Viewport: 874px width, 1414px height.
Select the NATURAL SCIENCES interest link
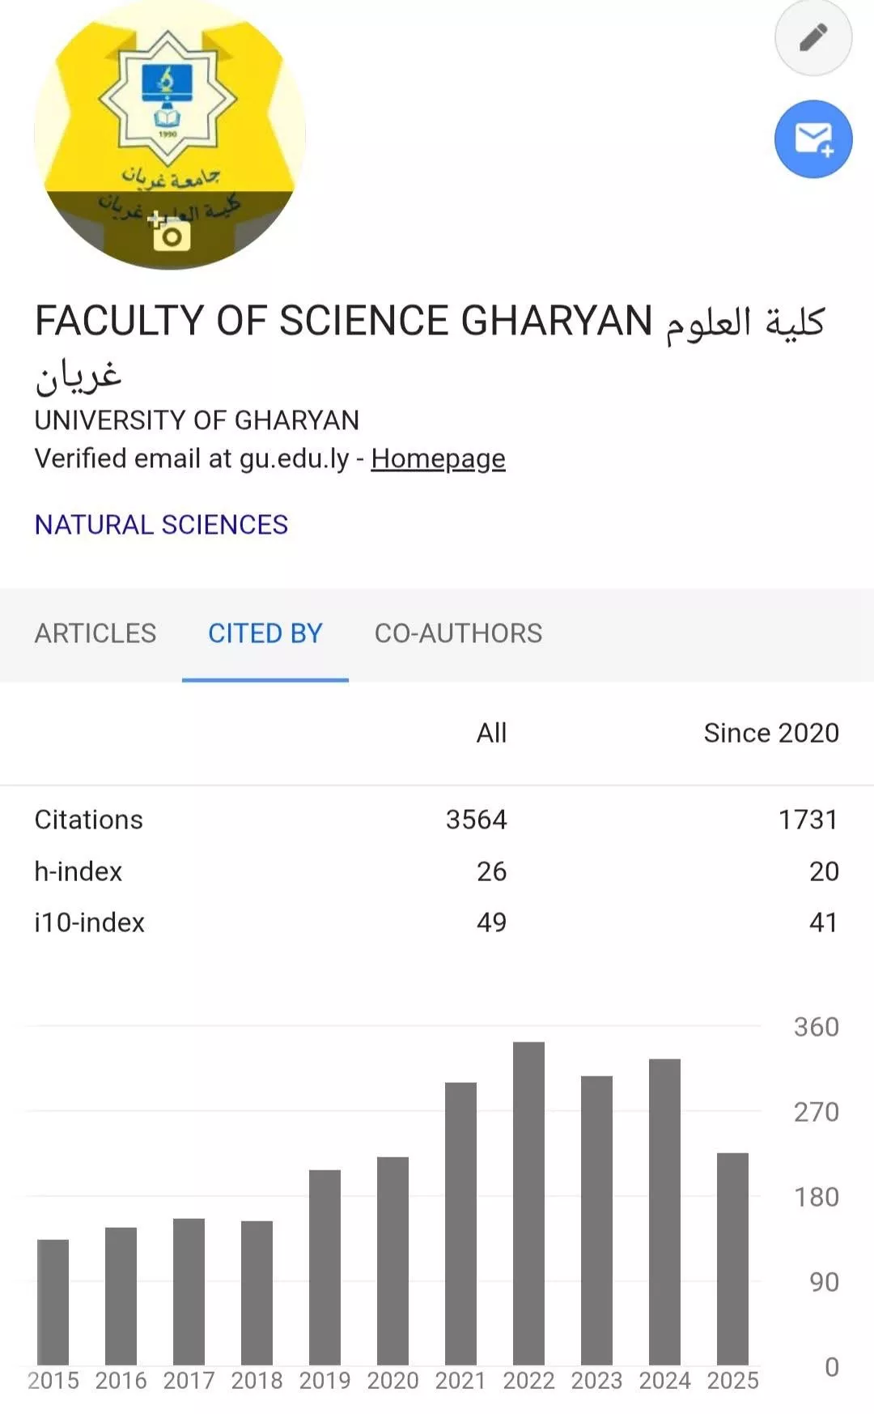[x=161, y=525]
